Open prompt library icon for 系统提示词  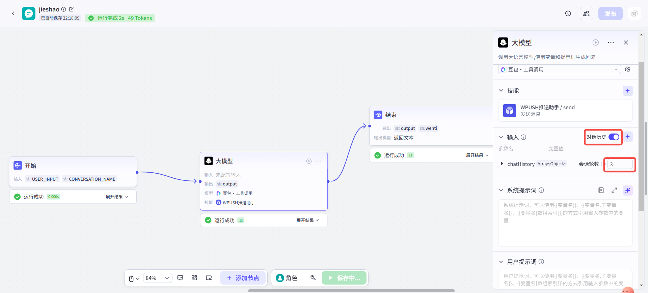[x=601, y=190]
